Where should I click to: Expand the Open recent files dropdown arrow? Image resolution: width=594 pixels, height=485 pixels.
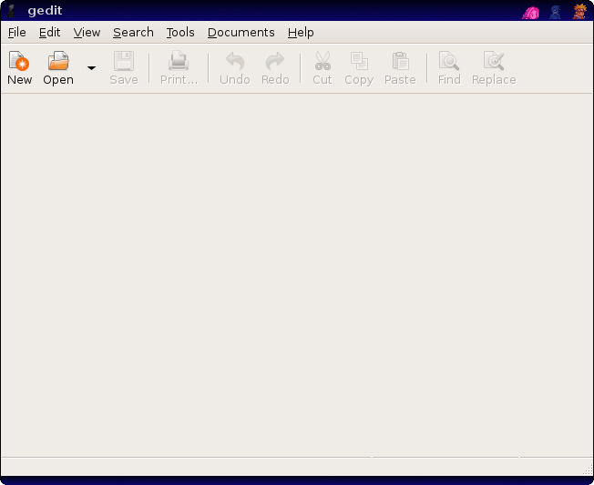pyautogui.click(x=91, y=68)
